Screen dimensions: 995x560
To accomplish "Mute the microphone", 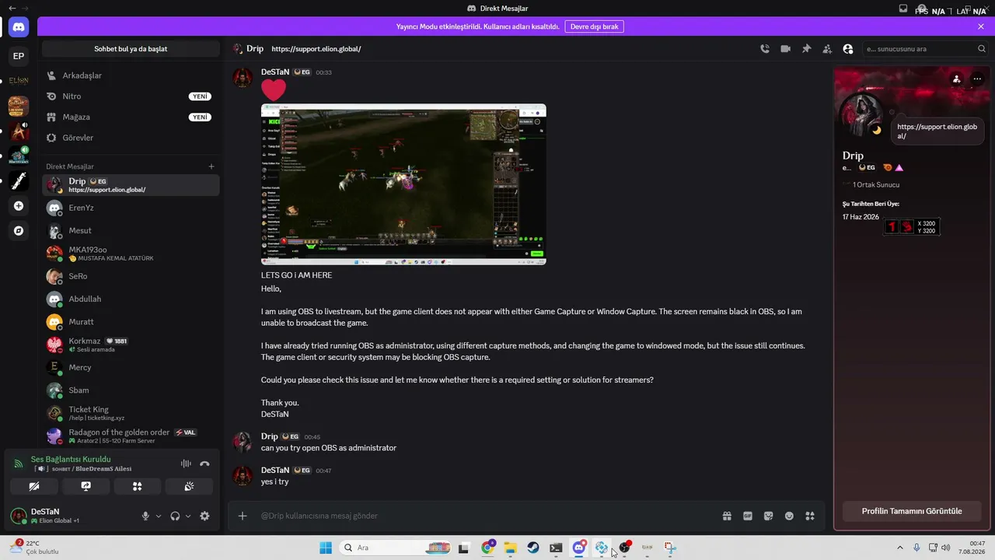I will 145,516.
